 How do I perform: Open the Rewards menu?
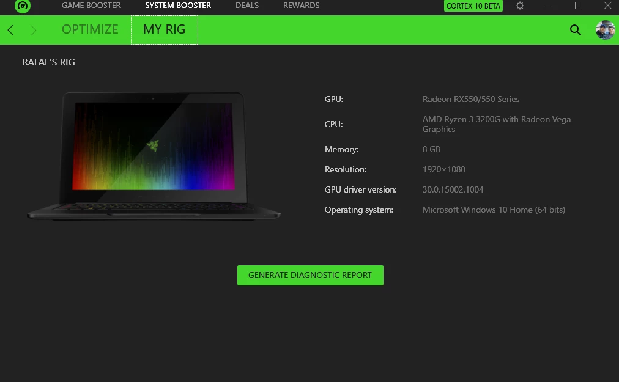click(x=301, y=6)
